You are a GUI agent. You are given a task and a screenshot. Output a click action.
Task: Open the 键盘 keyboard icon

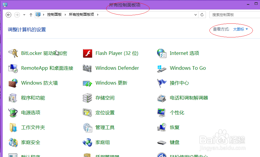[162, 142]
